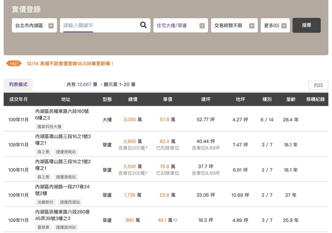Open the 高潮不跌實價登錄 update news link
The width and height of the screenshot is (332, 233).
[70, 64]
